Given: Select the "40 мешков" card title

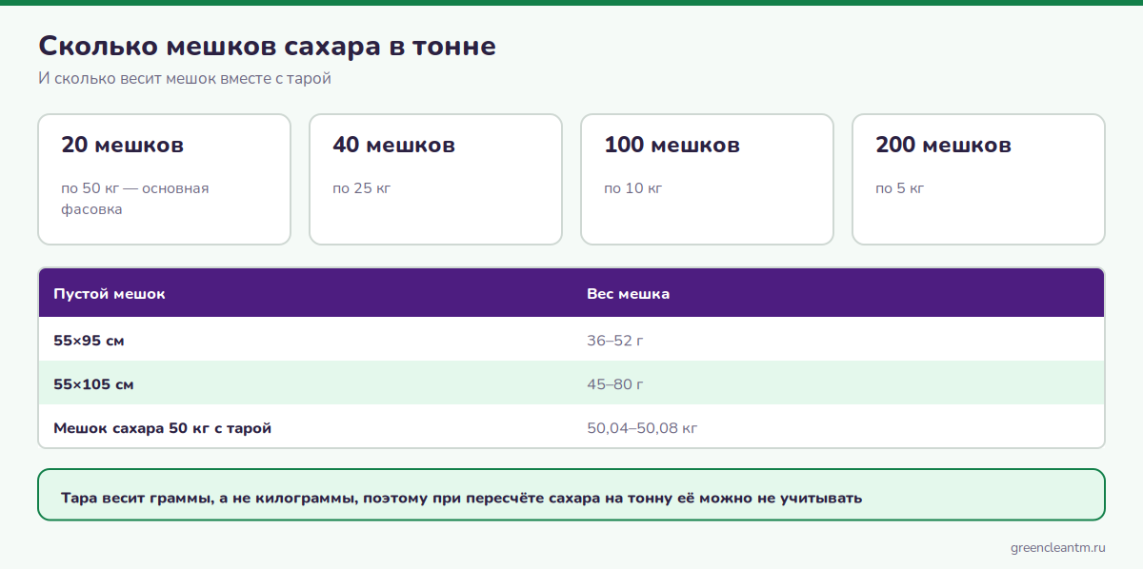Looking at the screenshot, I should [394, 146].
